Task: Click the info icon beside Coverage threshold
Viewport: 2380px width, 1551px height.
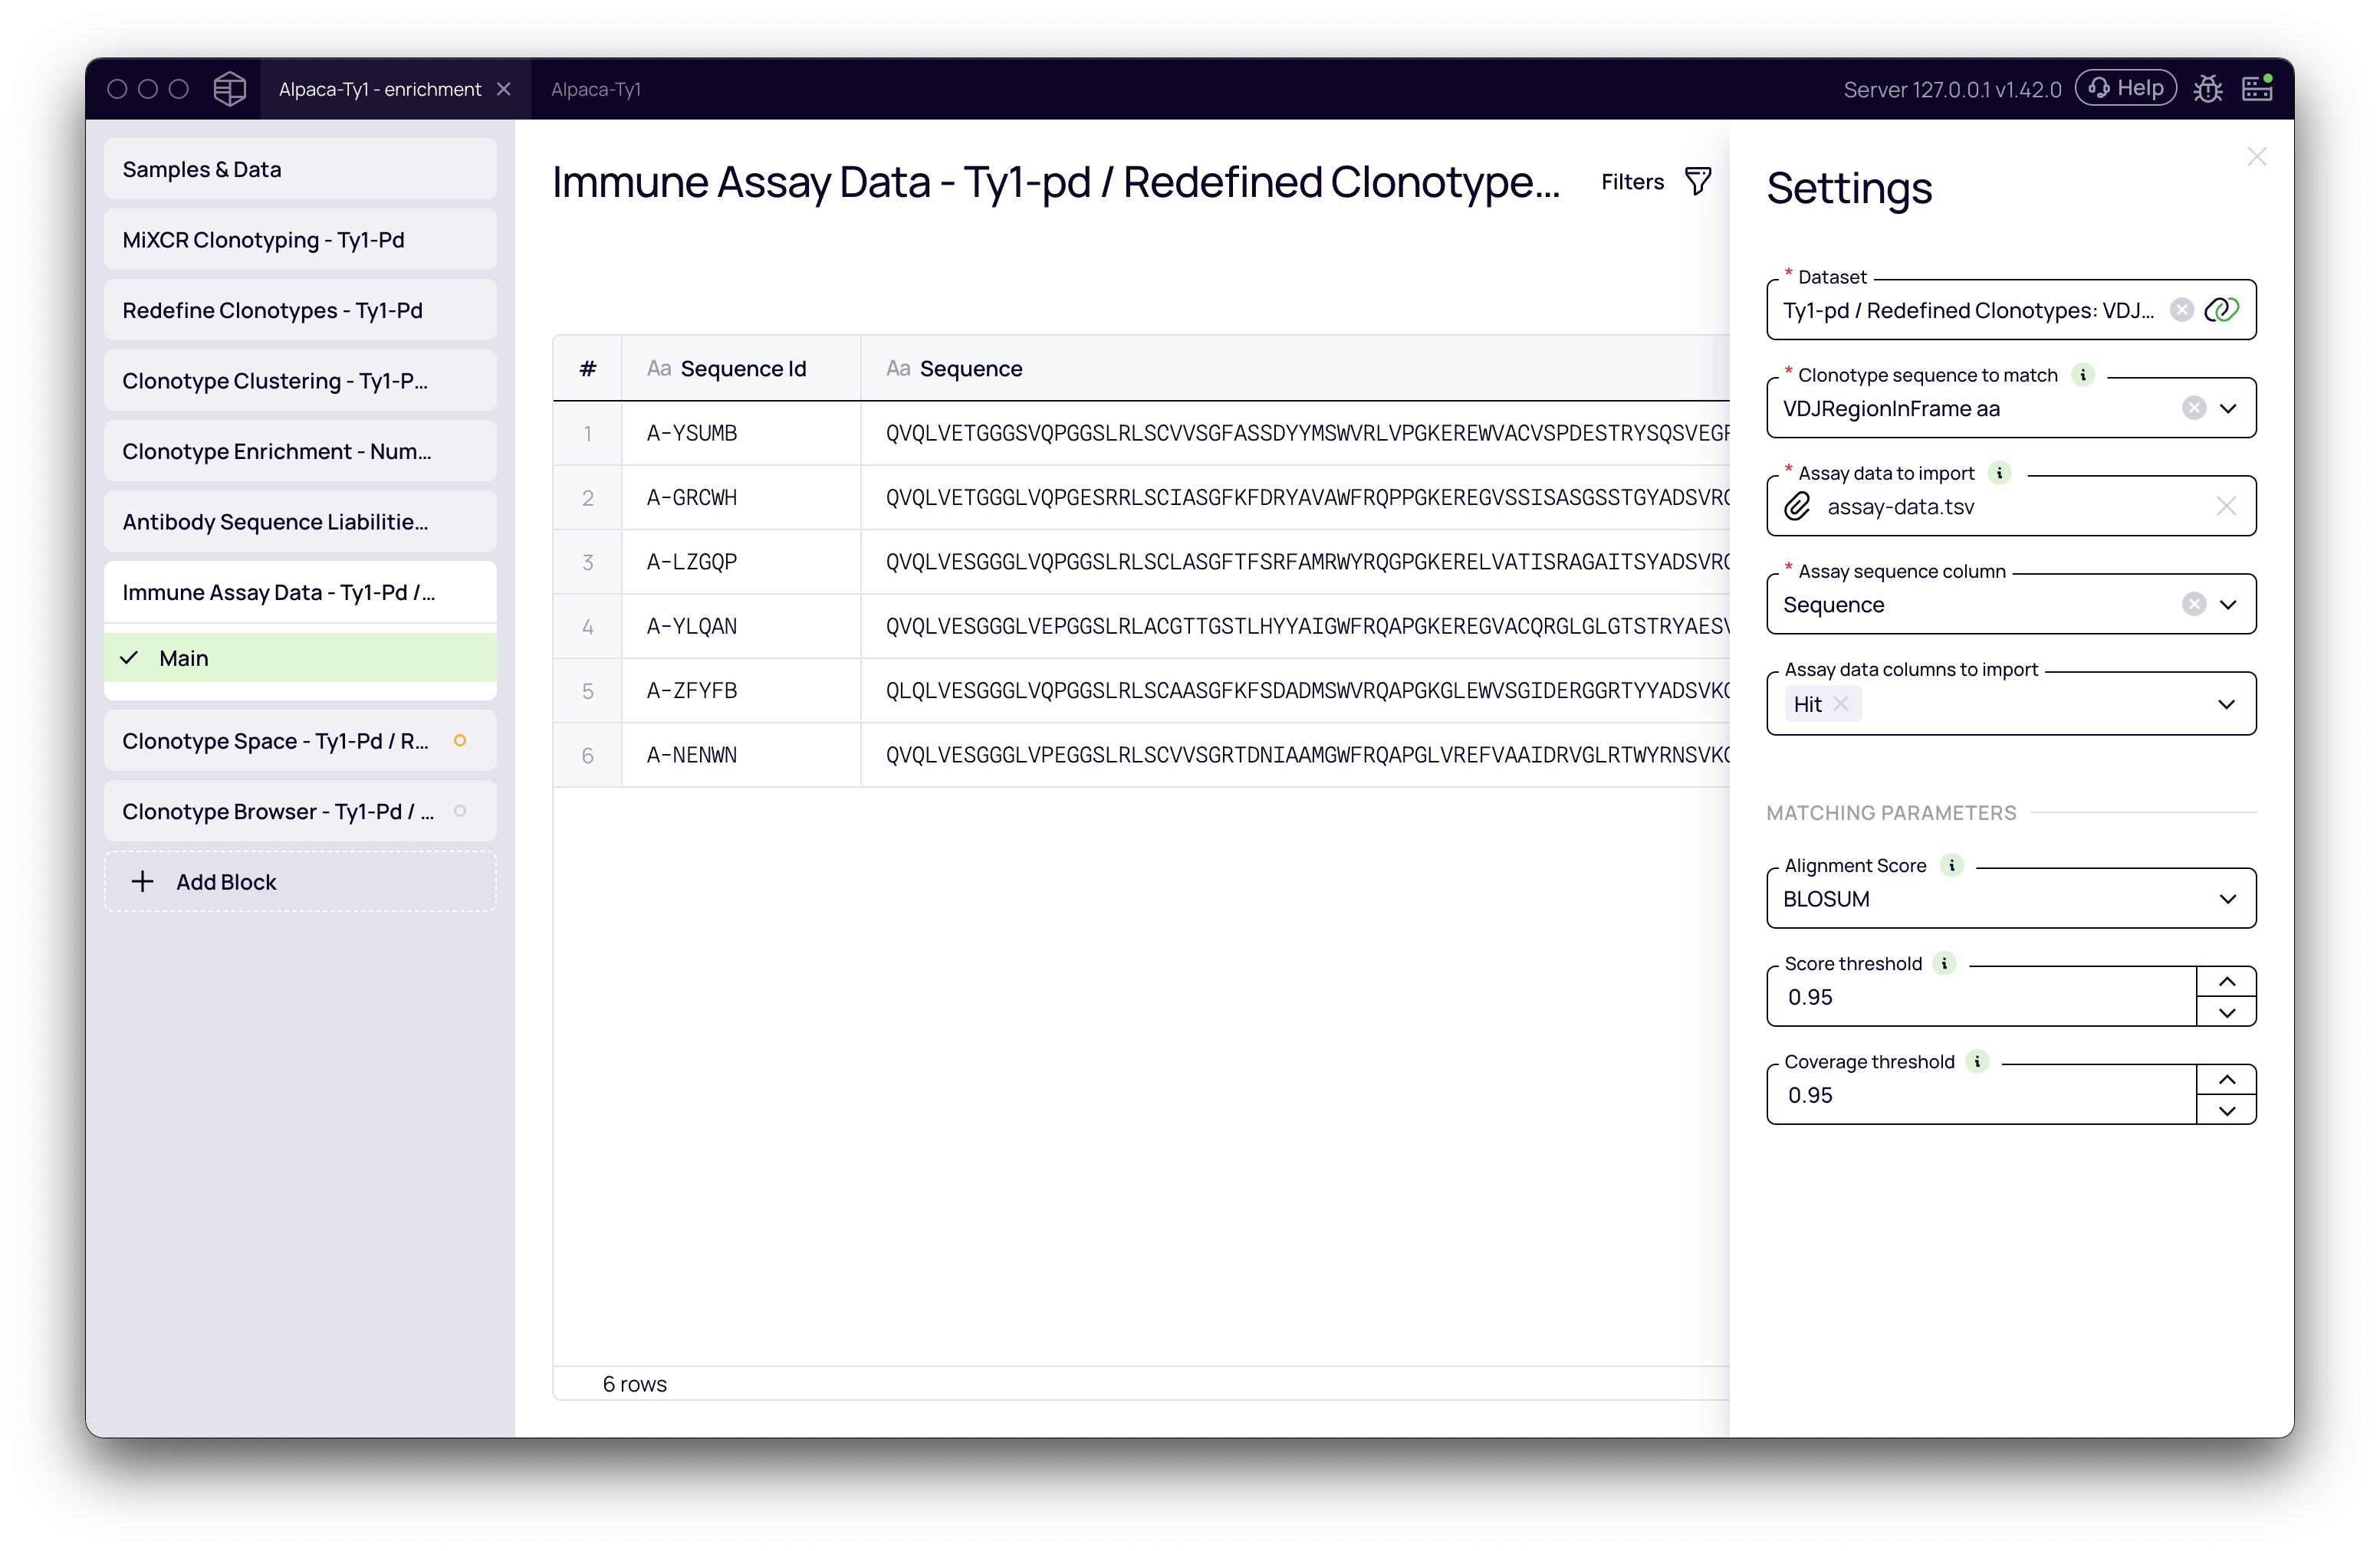Action: click(x=1977, y=1061)
